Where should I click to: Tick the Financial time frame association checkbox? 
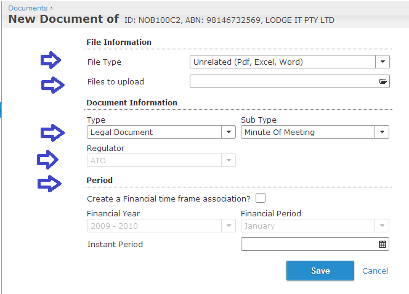point(261,198)
